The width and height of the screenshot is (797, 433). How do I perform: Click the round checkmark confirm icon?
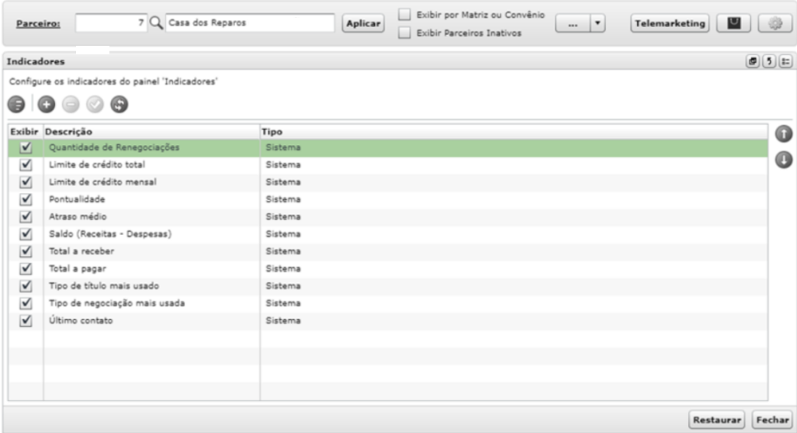(95, 105)
